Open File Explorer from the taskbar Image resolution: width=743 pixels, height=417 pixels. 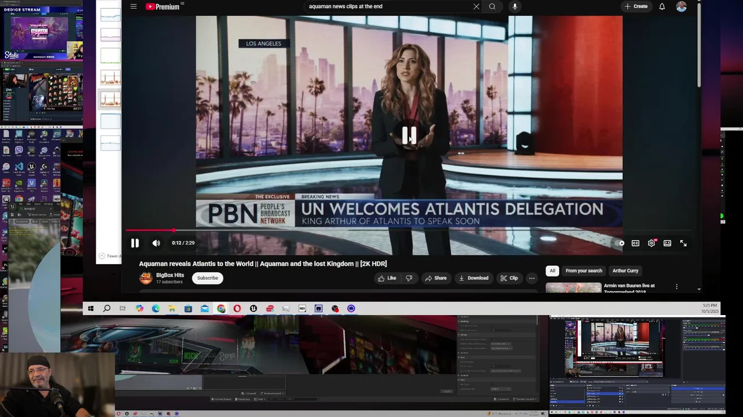tap(172, 309)
